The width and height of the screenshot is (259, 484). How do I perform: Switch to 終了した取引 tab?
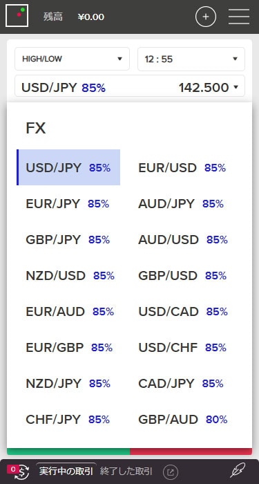click(x=126, y=472)
